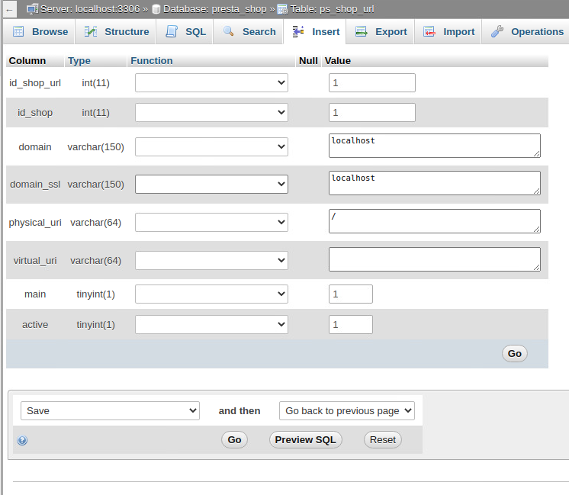The image size is (569, 495).
Task: Click the id_shop_url value field
Action: (x=372, y=82)
